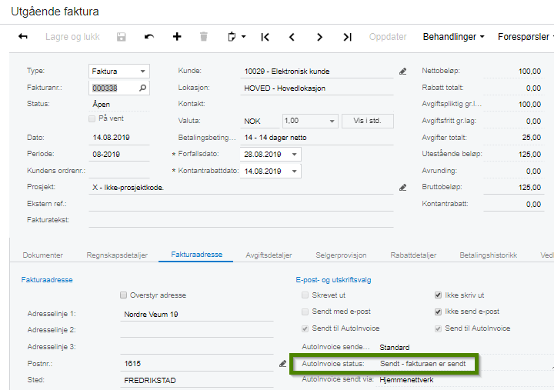This screenshot has width=554, height=390.
Task: Go to last record icon
Action: 347,37
